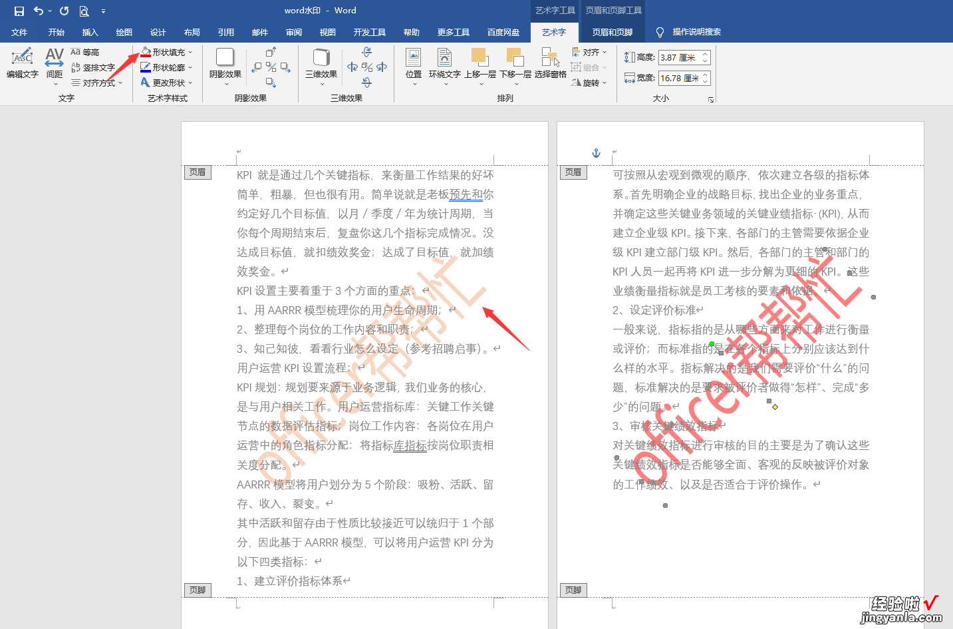Nudge shadow up icon
This screenshot has width=953, height=629.
coord(271,52)
